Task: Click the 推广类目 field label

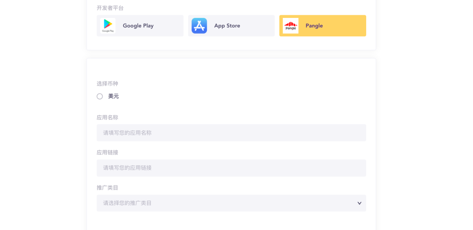Action: pos(107,188)
